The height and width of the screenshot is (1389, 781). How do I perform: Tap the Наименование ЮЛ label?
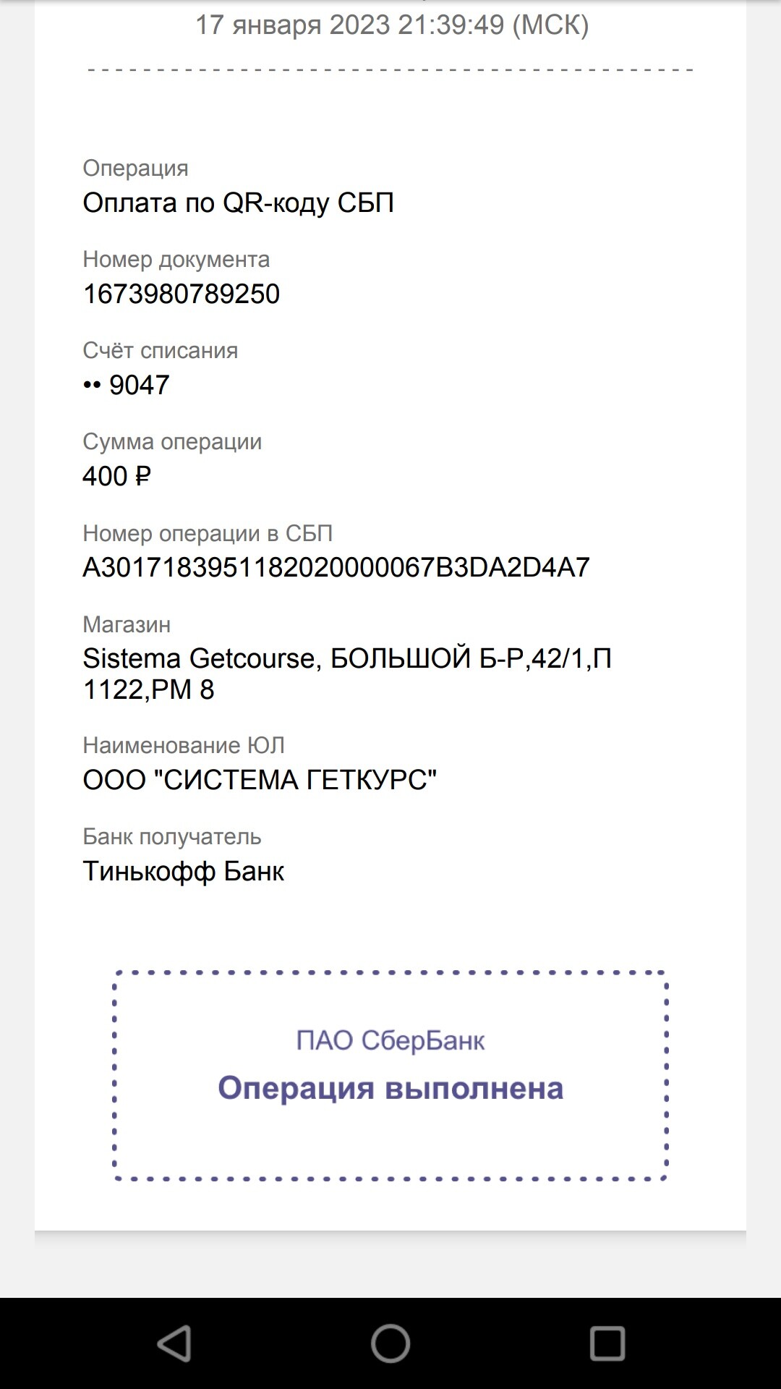tap(184, 745)
